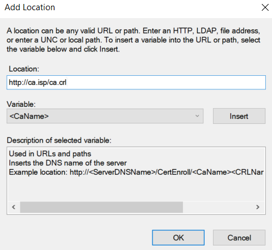
Task: Open the Variable combo box showing <CaName>
Action: tap(105, 116)
